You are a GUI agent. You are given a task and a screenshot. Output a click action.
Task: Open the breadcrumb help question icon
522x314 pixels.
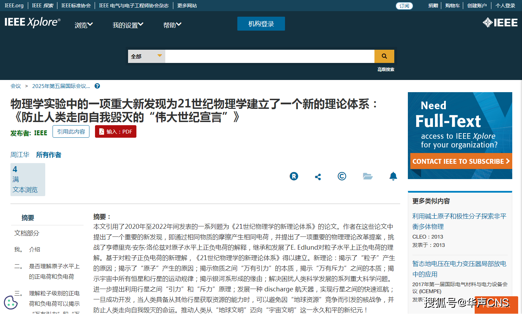(x=97, y=86)
